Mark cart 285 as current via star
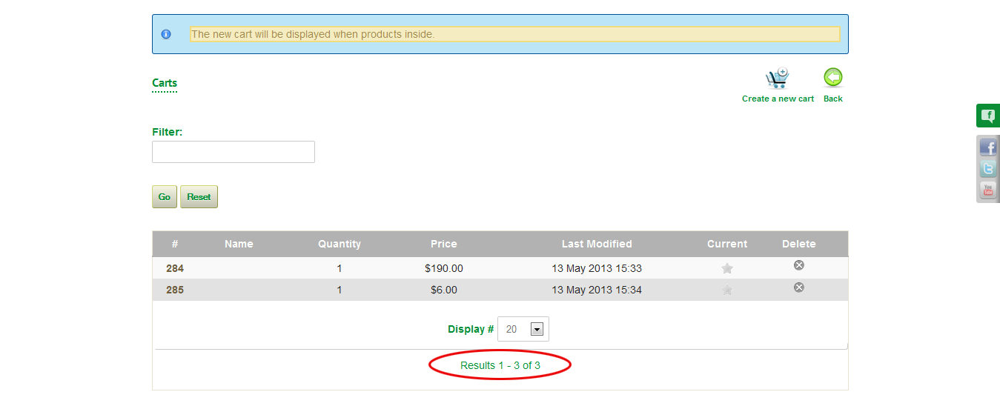 click(727, 290)
